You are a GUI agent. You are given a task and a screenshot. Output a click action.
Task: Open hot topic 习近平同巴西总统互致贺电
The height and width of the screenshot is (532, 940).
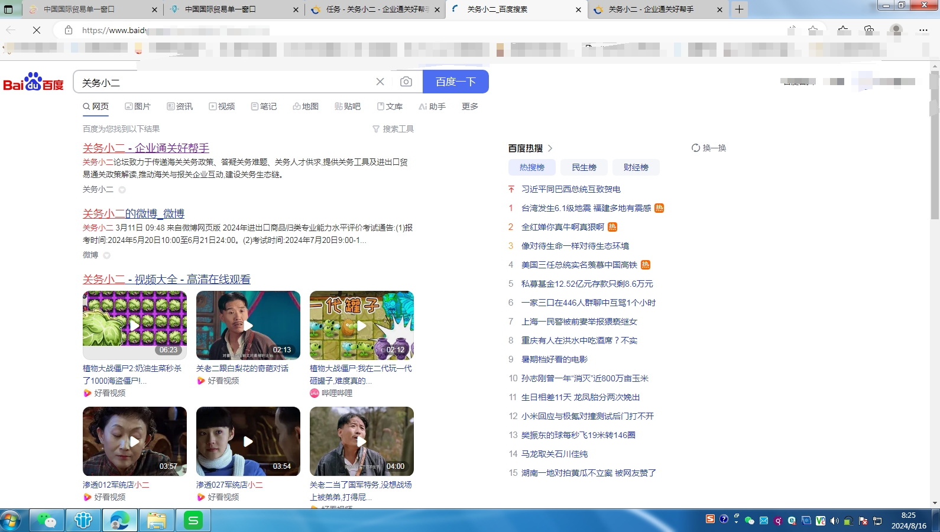tap(571, 189)
